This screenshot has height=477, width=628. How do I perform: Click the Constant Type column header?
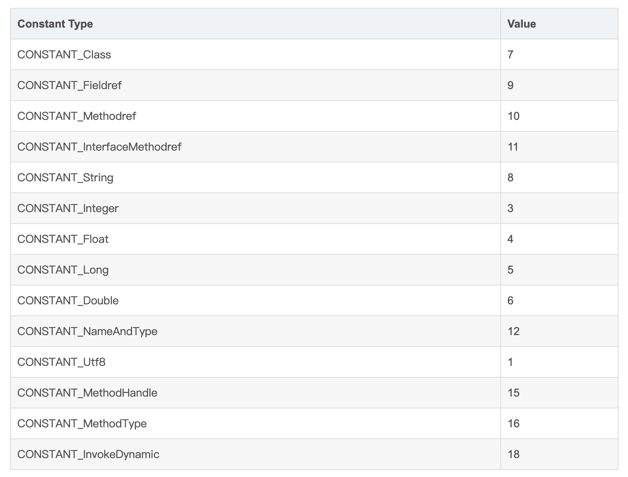click(x=55, y=24)
